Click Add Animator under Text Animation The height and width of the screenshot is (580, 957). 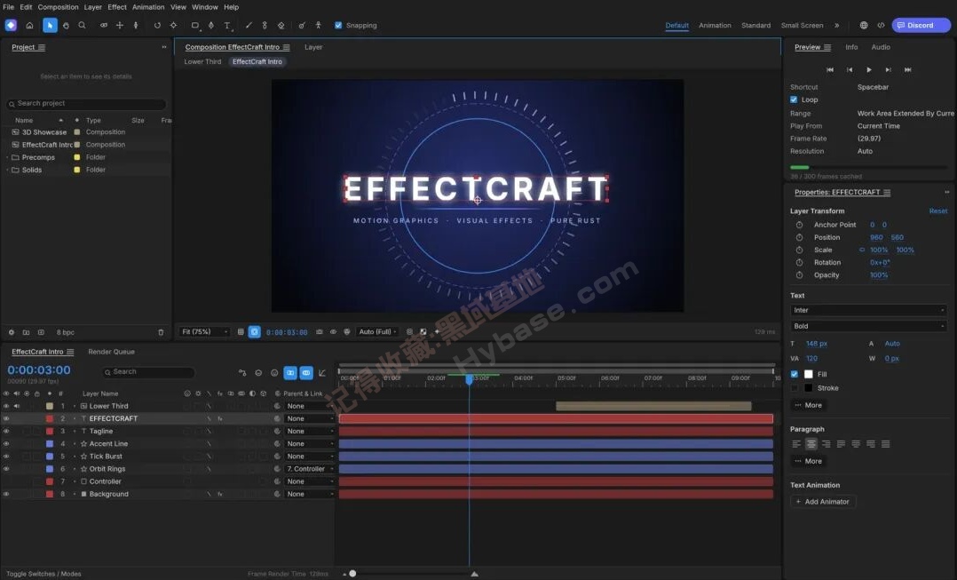(x=823, y=502)
